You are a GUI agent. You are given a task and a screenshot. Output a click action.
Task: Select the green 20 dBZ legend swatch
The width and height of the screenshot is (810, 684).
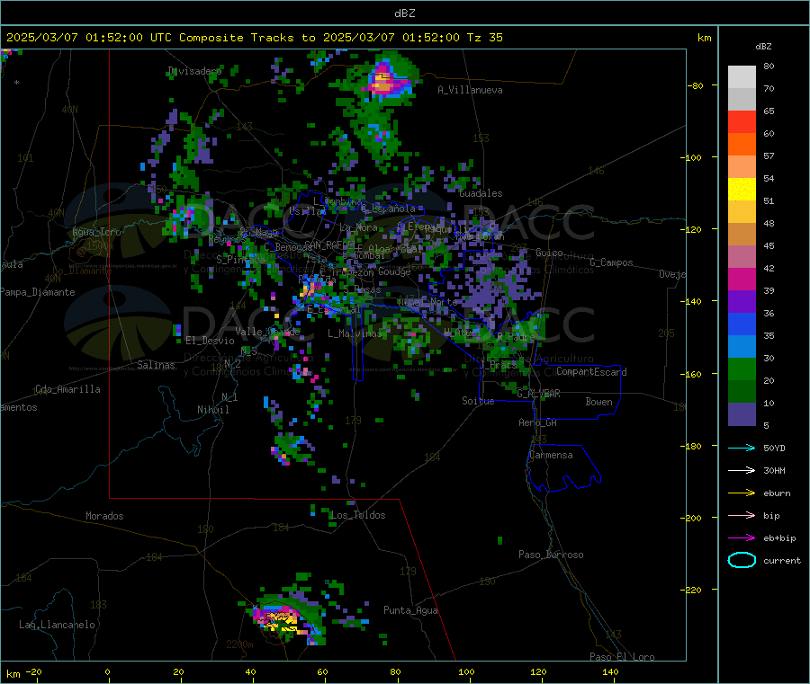pos(742,369)
